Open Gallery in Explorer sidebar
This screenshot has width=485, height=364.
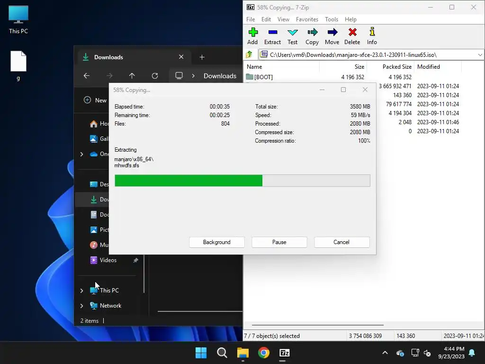click(99, 139)
